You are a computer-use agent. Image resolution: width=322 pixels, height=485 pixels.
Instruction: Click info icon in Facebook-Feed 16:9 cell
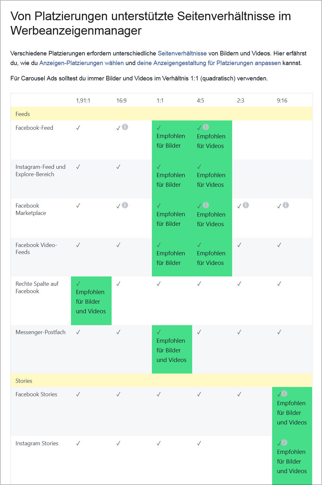coord(125,127)
